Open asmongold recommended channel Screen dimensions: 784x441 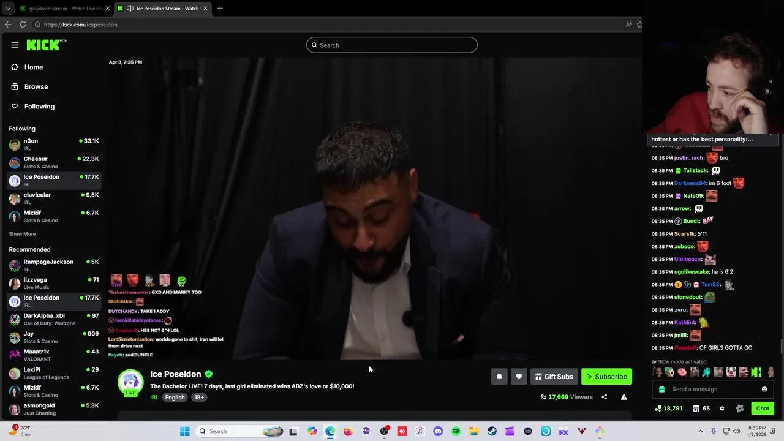54,409
